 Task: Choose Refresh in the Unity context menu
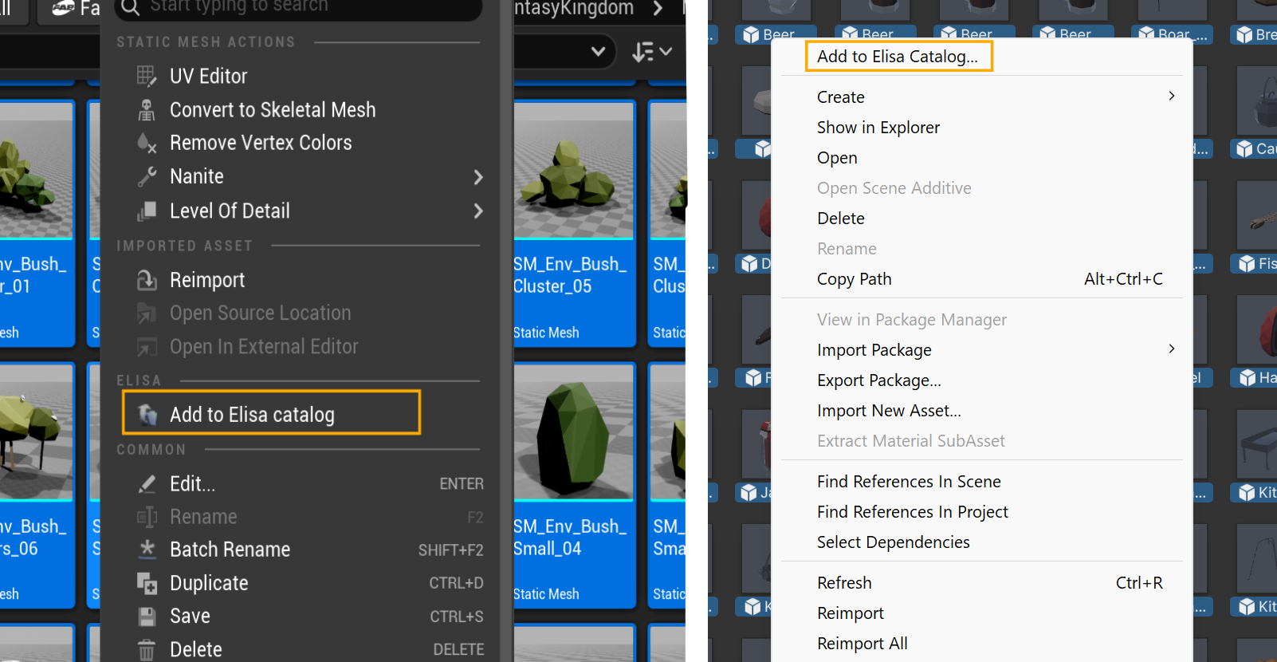[844, 583]
